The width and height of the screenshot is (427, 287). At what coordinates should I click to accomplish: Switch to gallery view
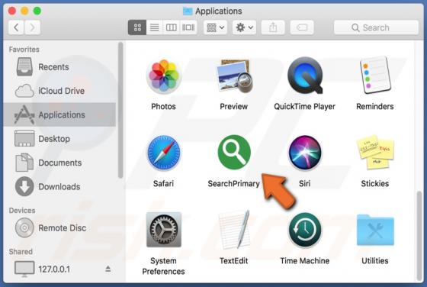[x=188, y=27]
